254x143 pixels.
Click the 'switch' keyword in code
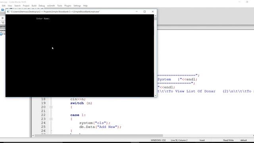pyautogui.click(x=77, y=103)
